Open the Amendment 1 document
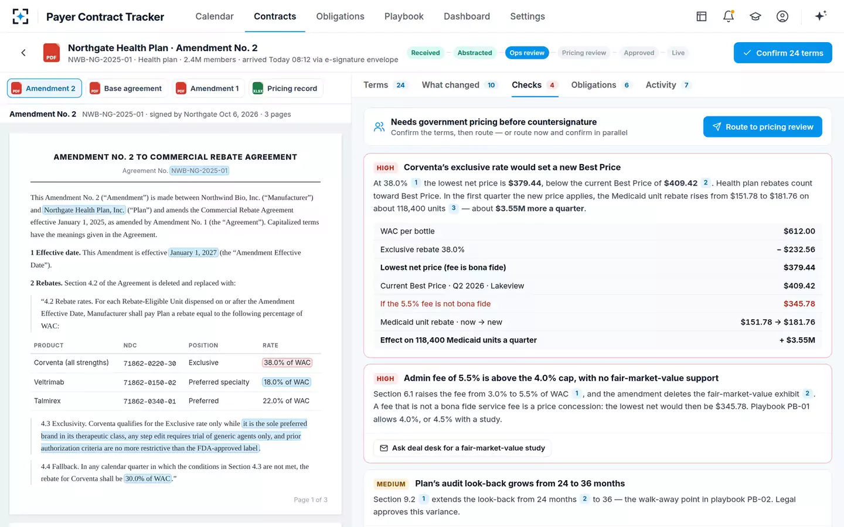 coord(208,88)
